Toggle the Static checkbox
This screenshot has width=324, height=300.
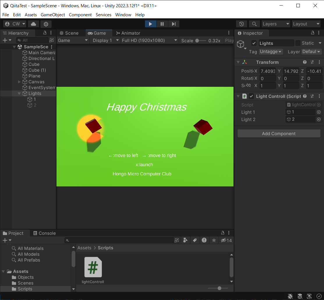(298, 43)
